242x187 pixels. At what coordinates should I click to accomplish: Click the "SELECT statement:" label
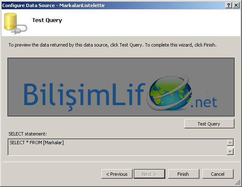coord(28,134)
